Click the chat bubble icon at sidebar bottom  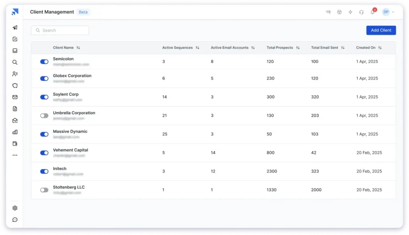[x=15, y=220]
